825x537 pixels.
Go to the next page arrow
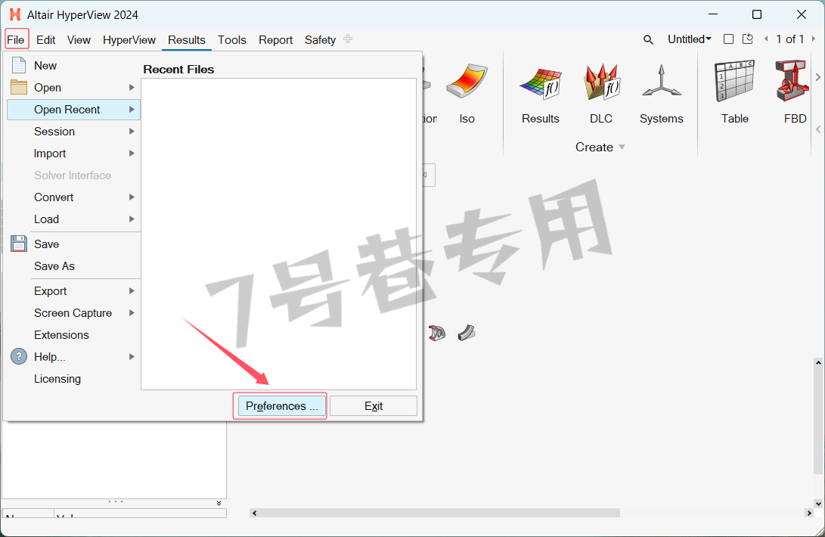point(814,39)
